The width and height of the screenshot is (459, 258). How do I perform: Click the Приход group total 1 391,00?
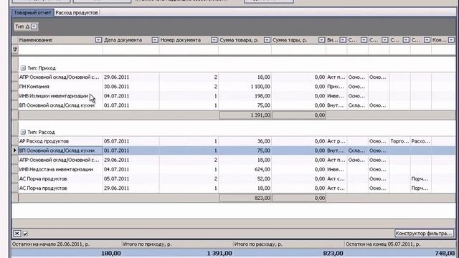pyautogui.click(x=245, y=115)
